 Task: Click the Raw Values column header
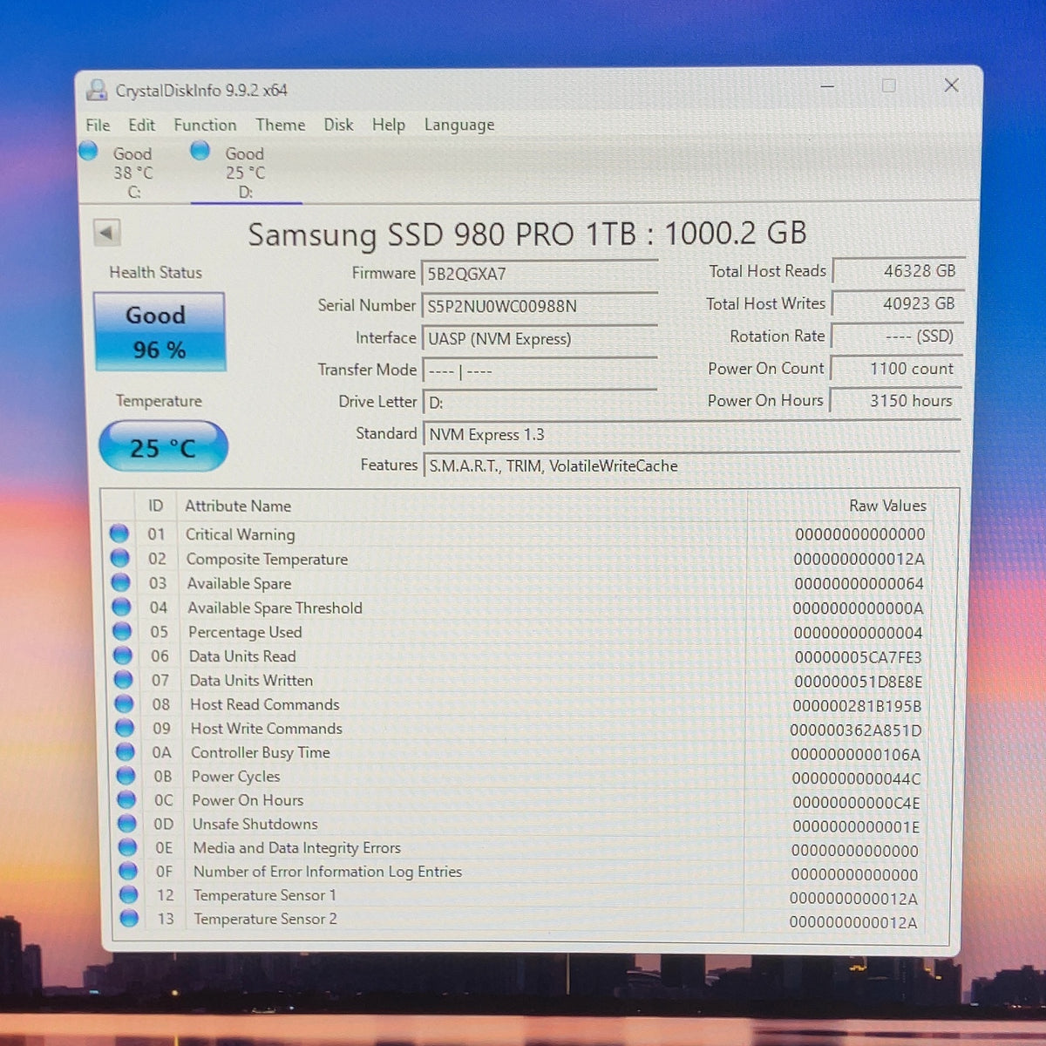tap(887, 506)
